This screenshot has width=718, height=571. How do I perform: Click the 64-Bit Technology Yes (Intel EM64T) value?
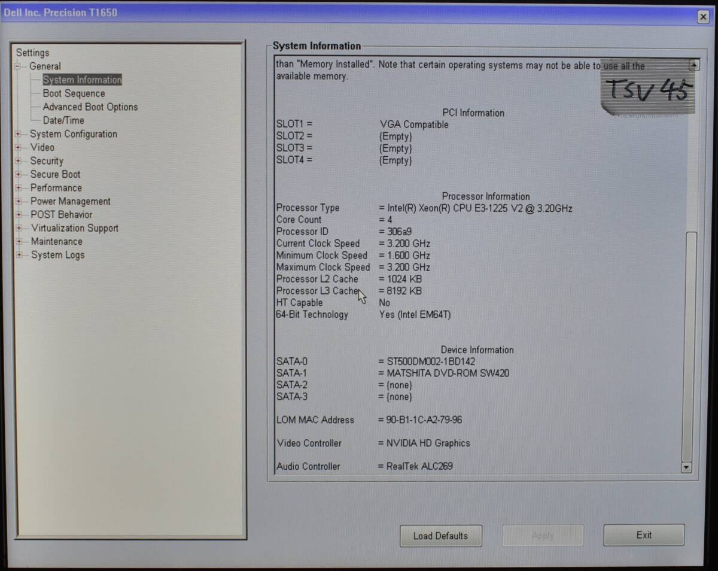[415, 315]
